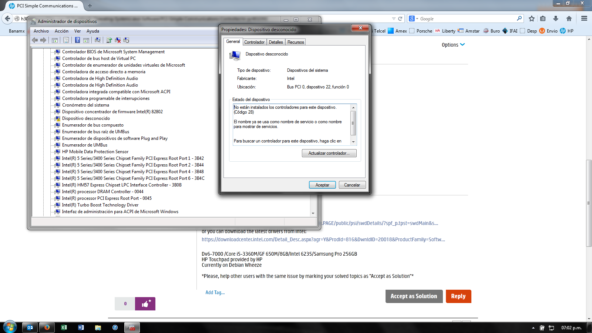Open the Acción menu

pos(61,31)
